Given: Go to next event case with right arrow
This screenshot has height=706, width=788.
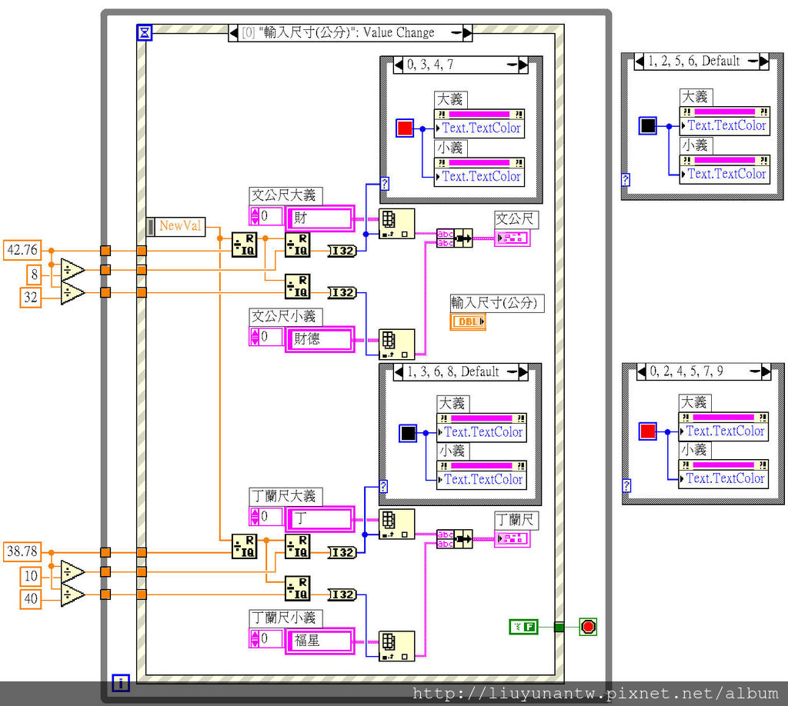Looking at the screenshot, I should [467, 33].
